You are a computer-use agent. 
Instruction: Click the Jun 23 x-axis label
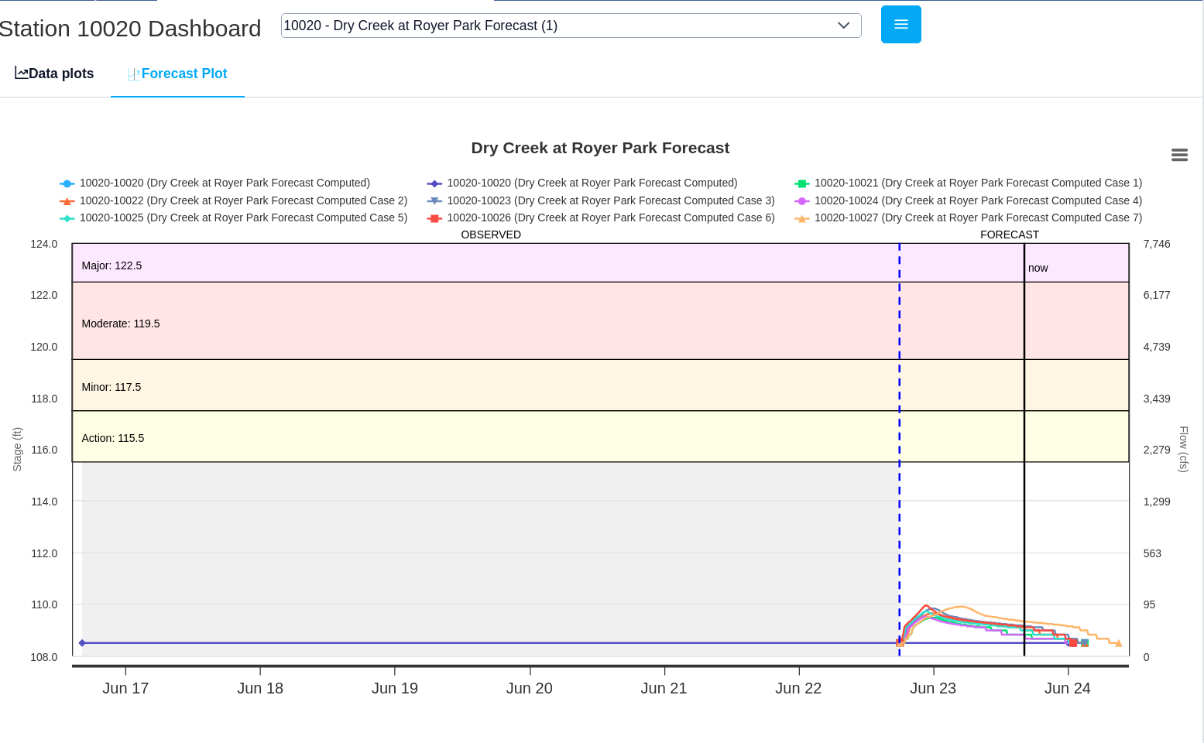pyautogui.click(x=933, y=688)
